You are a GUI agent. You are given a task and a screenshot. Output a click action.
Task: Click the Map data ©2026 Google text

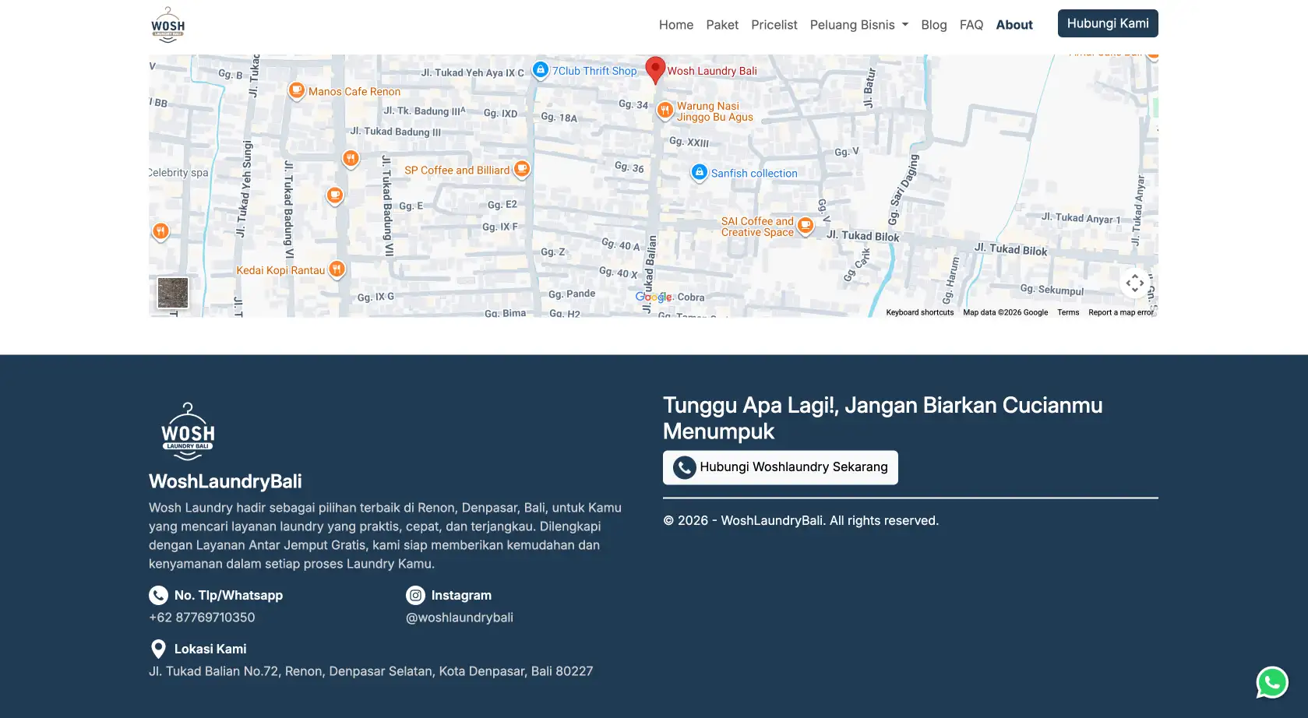coord(1005,312)
